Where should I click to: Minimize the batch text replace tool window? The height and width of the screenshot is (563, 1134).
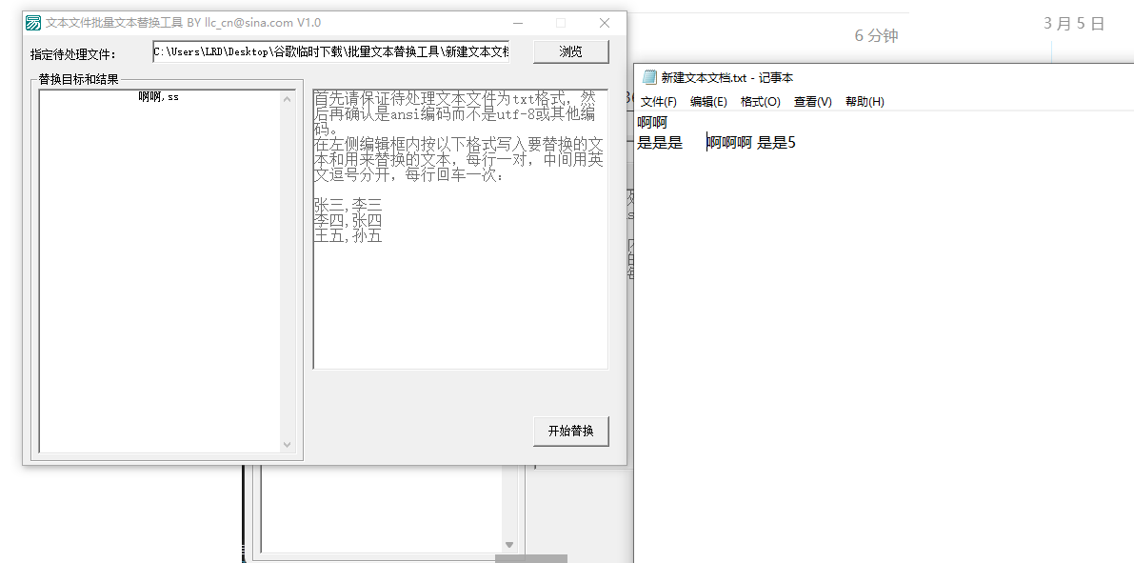click(518, 23)
